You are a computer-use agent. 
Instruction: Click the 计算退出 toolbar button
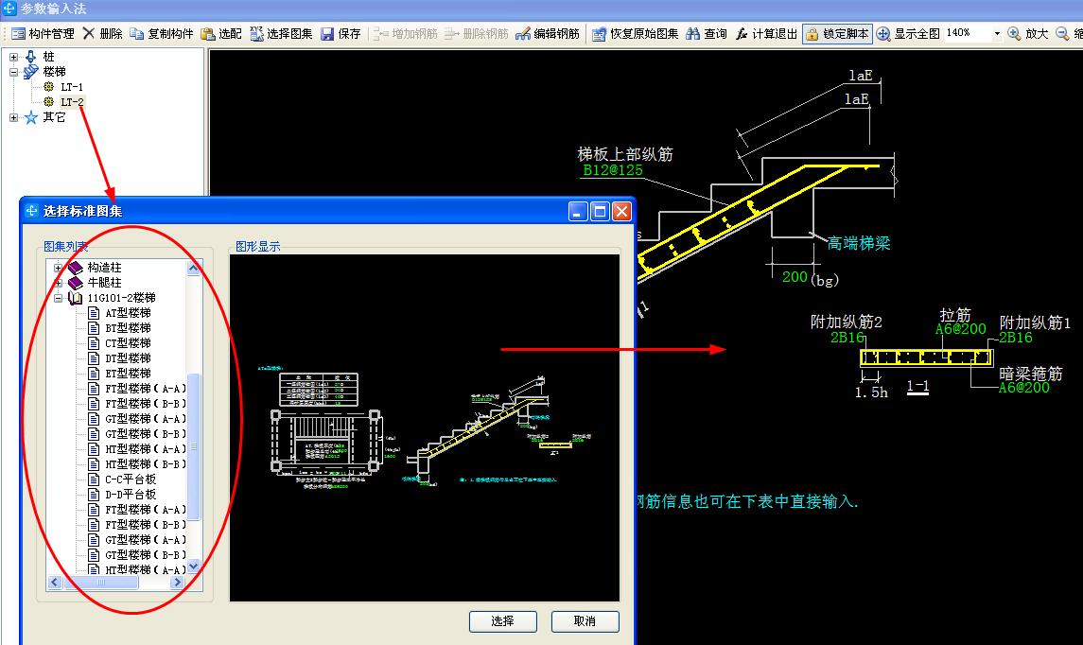coord(767,33)
